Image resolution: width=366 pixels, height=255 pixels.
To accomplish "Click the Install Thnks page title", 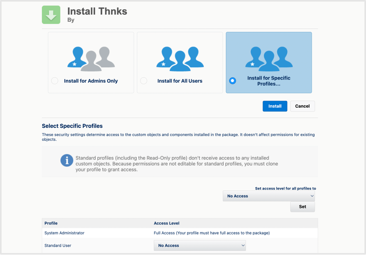I will click(97, 11).
